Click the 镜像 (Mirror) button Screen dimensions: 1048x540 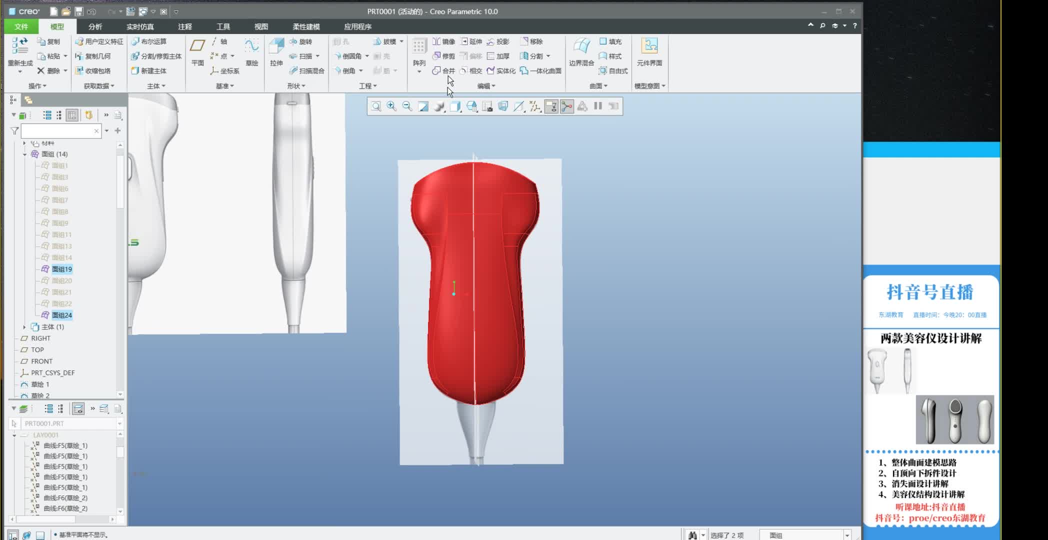coord(444,41)
